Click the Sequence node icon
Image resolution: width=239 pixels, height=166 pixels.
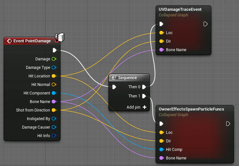pyautogui.click(x=114, y=78)
